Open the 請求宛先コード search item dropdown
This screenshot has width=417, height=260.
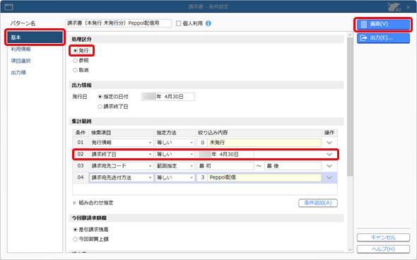pos(122,166)
